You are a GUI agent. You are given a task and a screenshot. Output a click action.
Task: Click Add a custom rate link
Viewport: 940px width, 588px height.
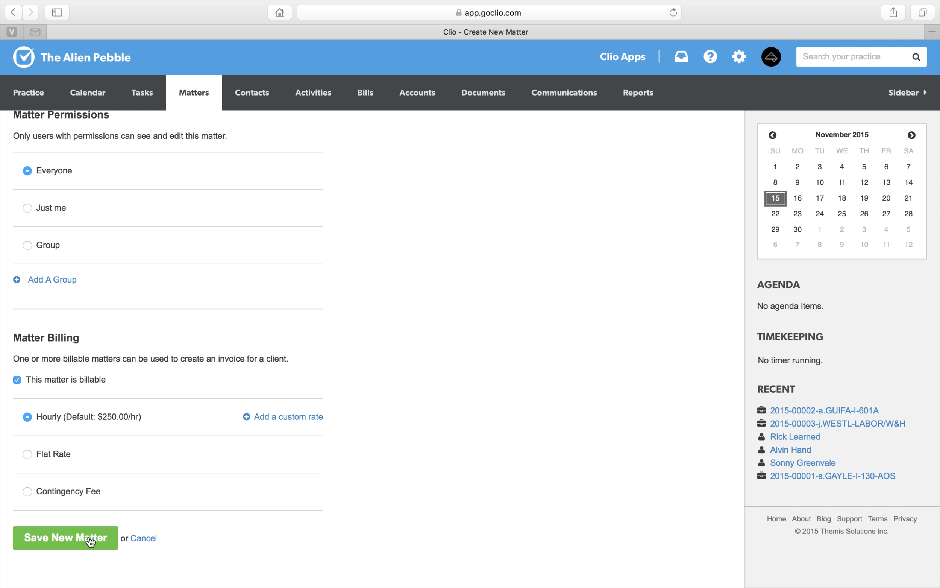coord(288,417)
